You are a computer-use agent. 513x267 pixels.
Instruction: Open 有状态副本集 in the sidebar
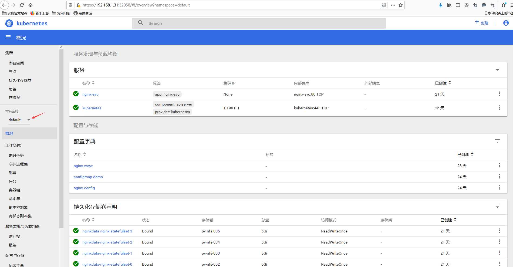(20, 216)
